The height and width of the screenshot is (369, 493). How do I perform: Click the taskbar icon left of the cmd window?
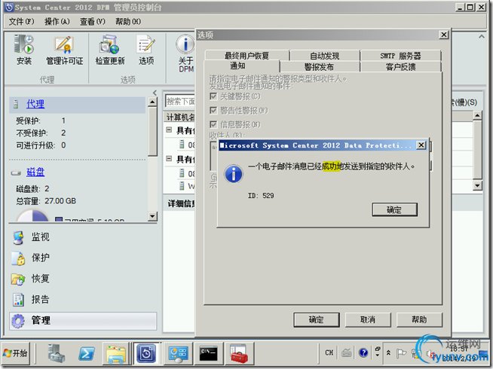pos(178,353)
